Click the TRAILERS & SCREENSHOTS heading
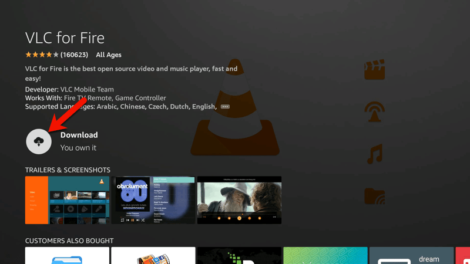 (x=68, y=170)
